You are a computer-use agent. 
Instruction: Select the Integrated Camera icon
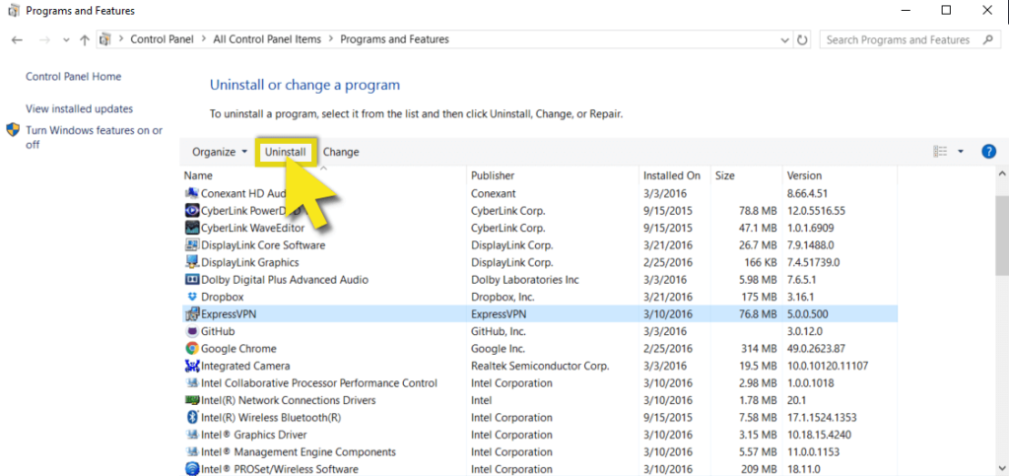click(191, 366)
